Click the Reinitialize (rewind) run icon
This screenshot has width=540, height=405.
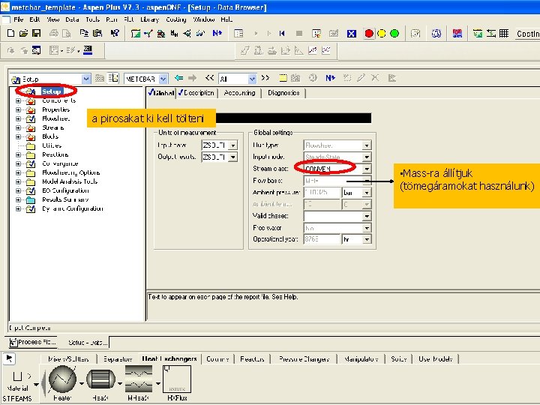click(x=282, y=34)
